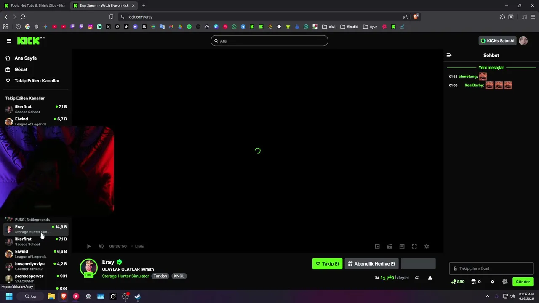
Task: Open the hamburger menu beside the KICK logo
Action: pyautogui.click(x=9, y=41)
